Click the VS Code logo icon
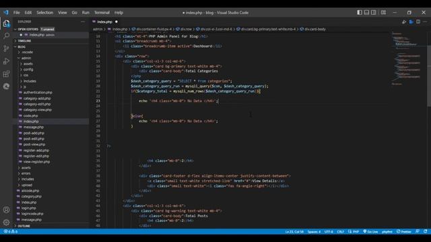This screenshot has height=242, width=431. point(6,13)
